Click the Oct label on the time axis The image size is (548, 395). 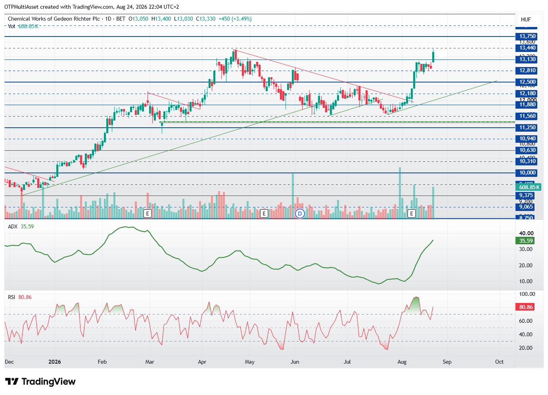(x=500, y=362)
